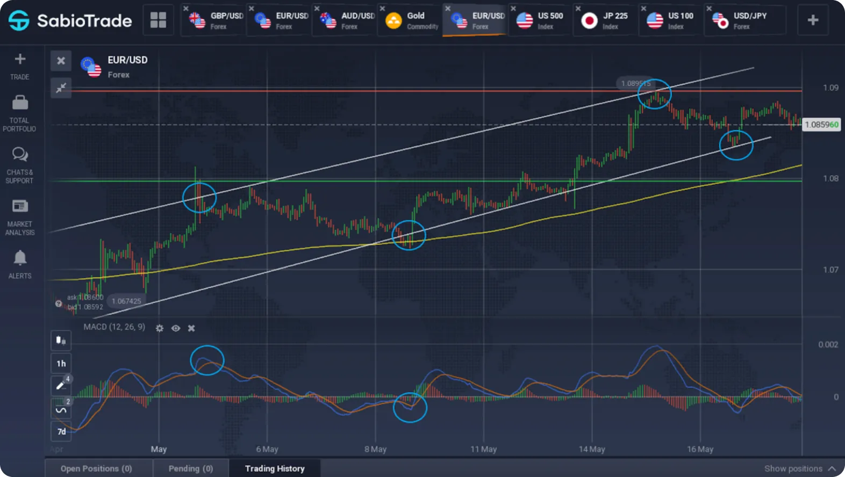Image resolution: width=845 pixels, height=477 pixels.
Task: Open the multi-chart grid layout icon
Action: 158,20
